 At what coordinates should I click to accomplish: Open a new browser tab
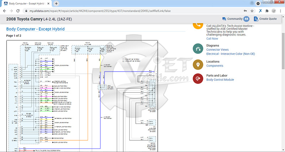[56, 4]
